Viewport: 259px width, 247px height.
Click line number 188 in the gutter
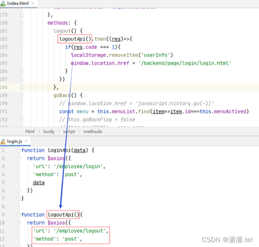click(4, 88)
